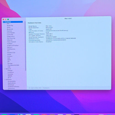Image resolution: width=115 pixels, height=115 pixels.
Task: Click user's Mac mini in path bar
Action: pyautogui.click(x=35, y=88)
